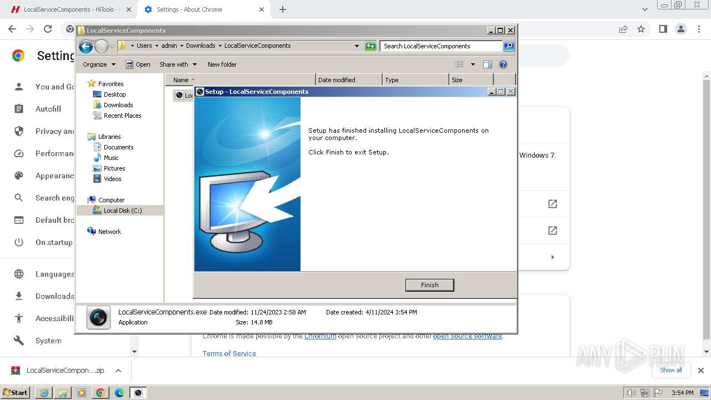Click admin in address breadcrumb
This screenshot has height=400, width=711.
pos(169,46)
